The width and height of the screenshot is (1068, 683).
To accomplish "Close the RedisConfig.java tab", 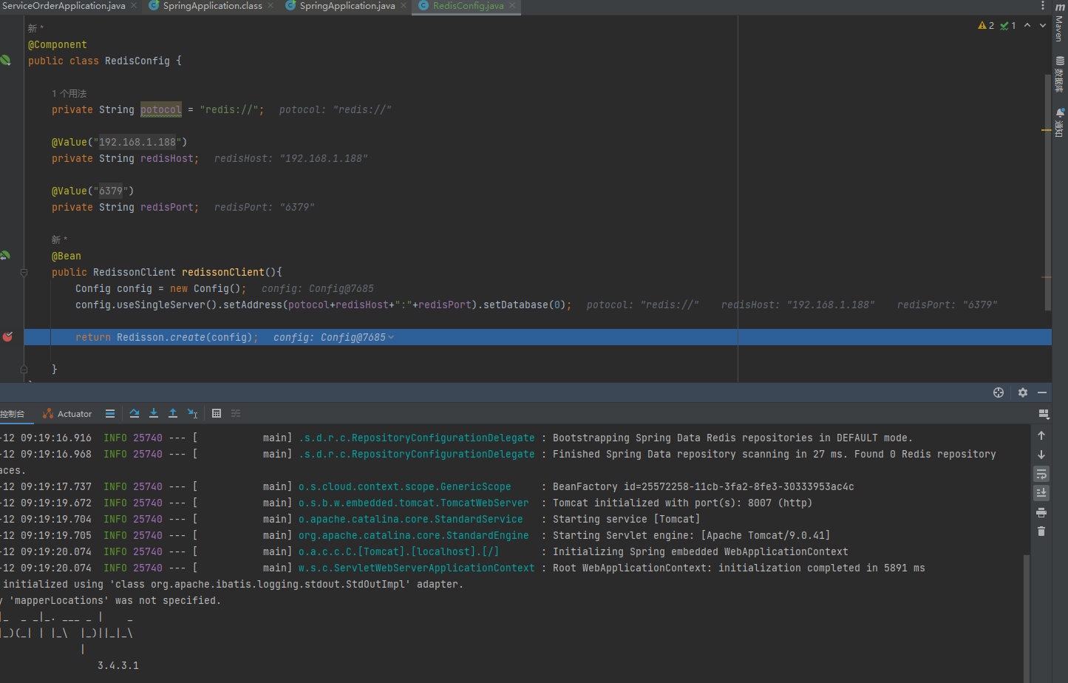I will [512, 6].
